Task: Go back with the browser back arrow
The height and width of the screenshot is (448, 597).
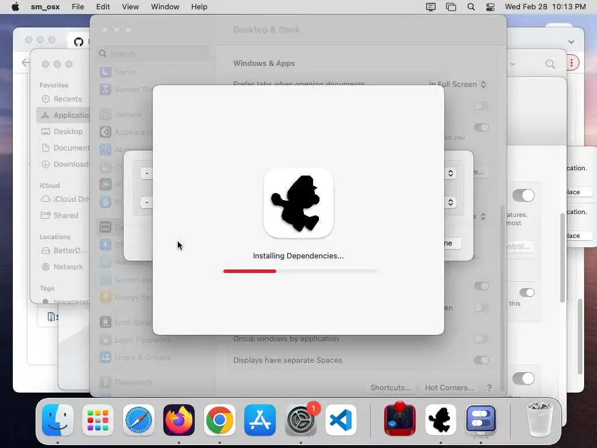Action: point(25,62)
